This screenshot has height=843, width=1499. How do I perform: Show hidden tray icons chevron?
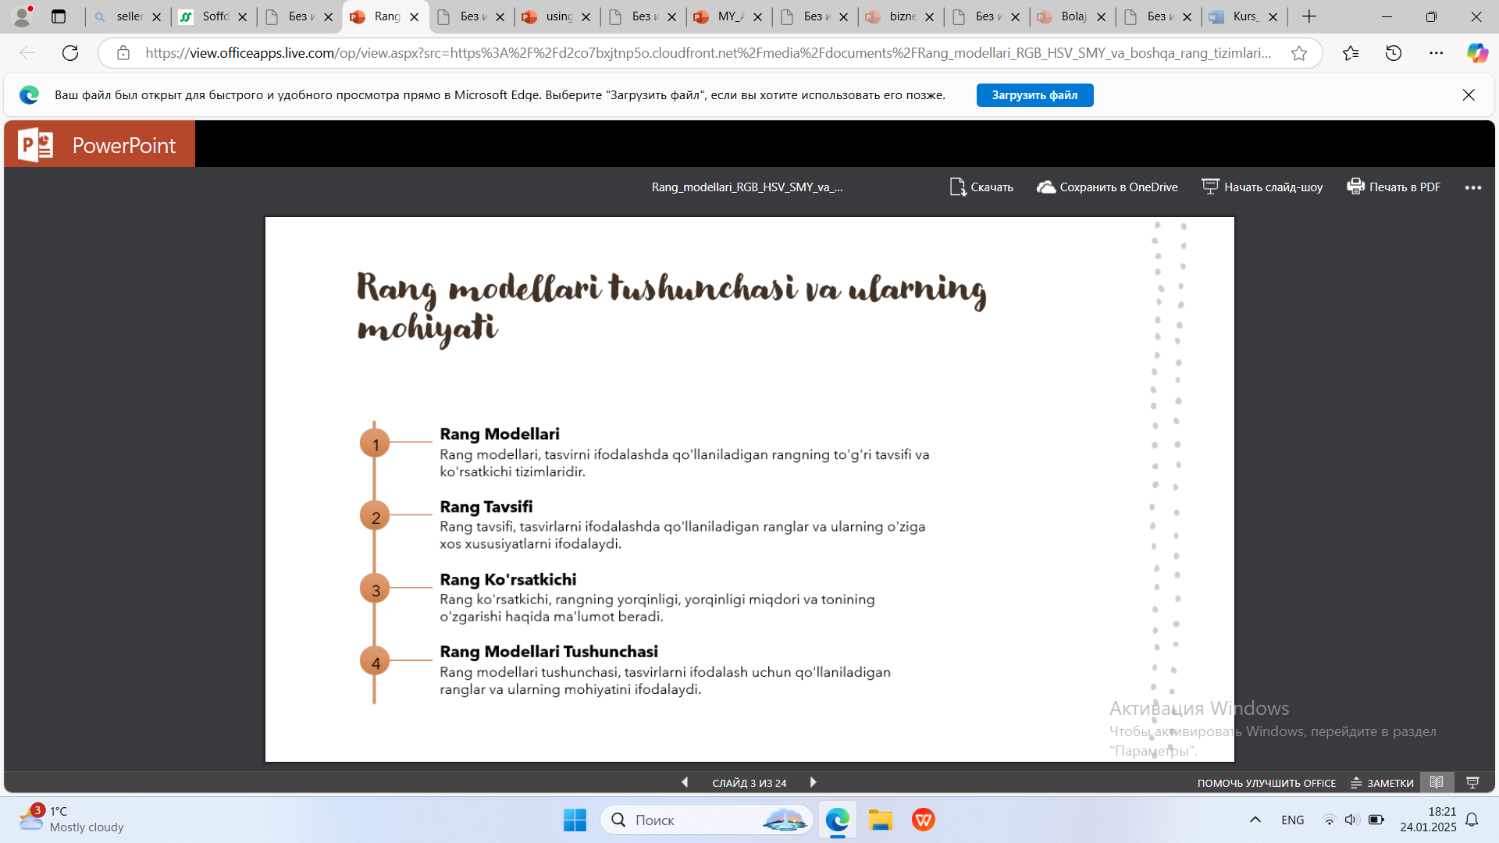pyautogui.click(x=1255, y=820)
